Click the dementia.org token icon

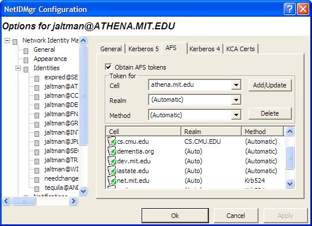(x=112, y=151)
